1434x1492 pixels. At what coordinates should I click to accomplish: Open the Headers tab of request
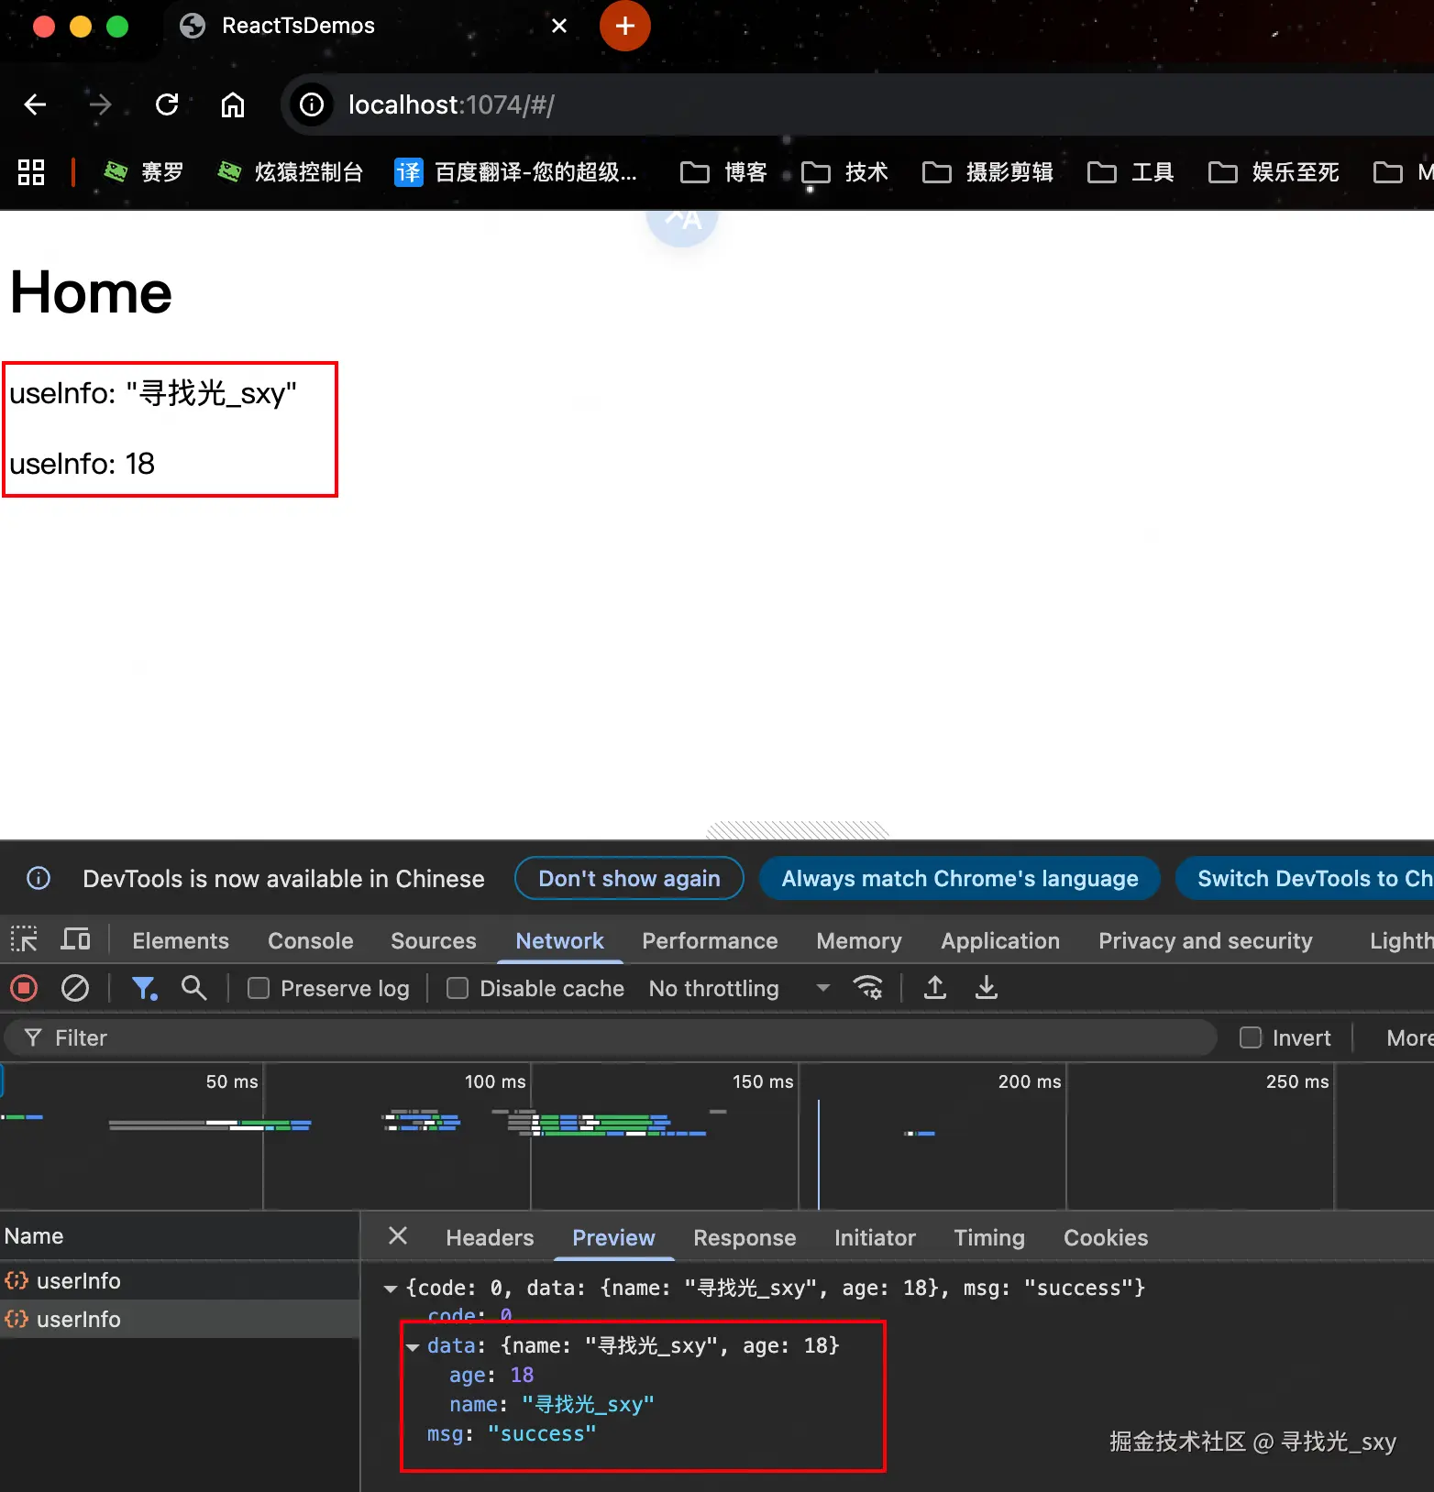pos(490,1237)
